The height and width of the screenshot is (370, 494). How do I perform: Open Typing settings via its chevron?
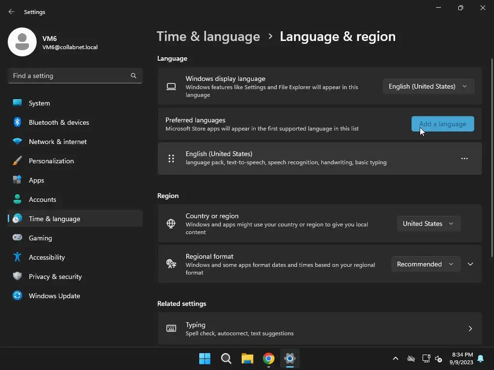(x=470, y=329)
